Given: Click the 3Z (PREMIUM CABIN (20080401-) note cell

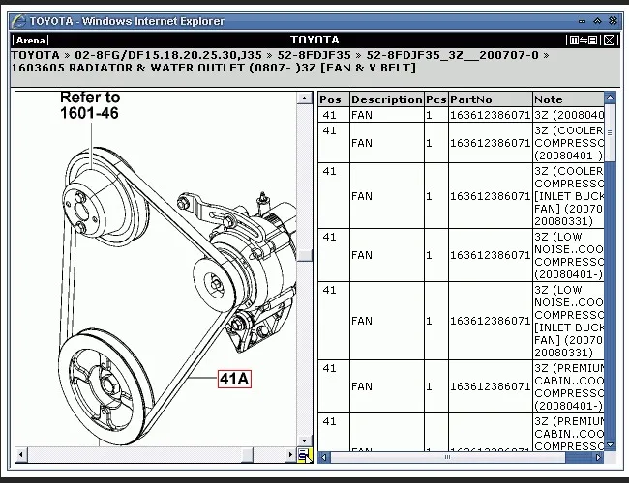Looking at the screenshot, I should pyautogui.click(x=568, y=386).
